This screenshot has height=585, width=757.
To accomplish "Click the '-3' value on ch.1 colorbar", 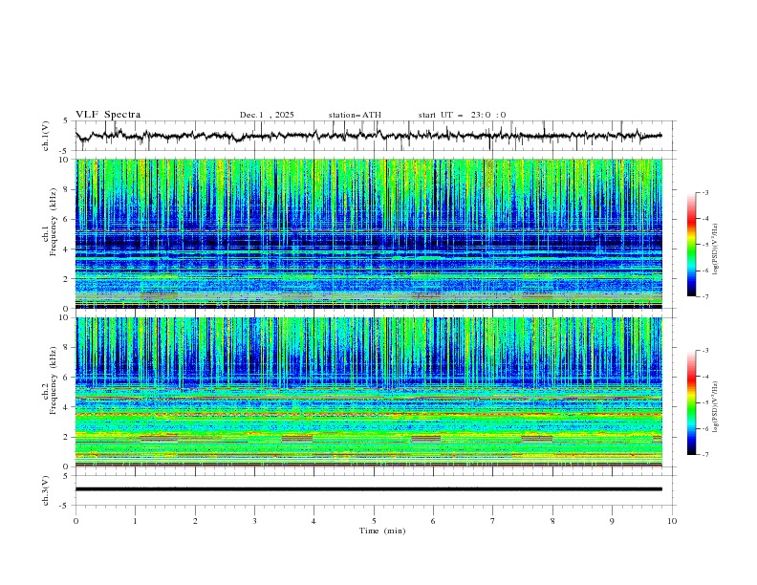I will pyautogui.click(x=705, y=192).
